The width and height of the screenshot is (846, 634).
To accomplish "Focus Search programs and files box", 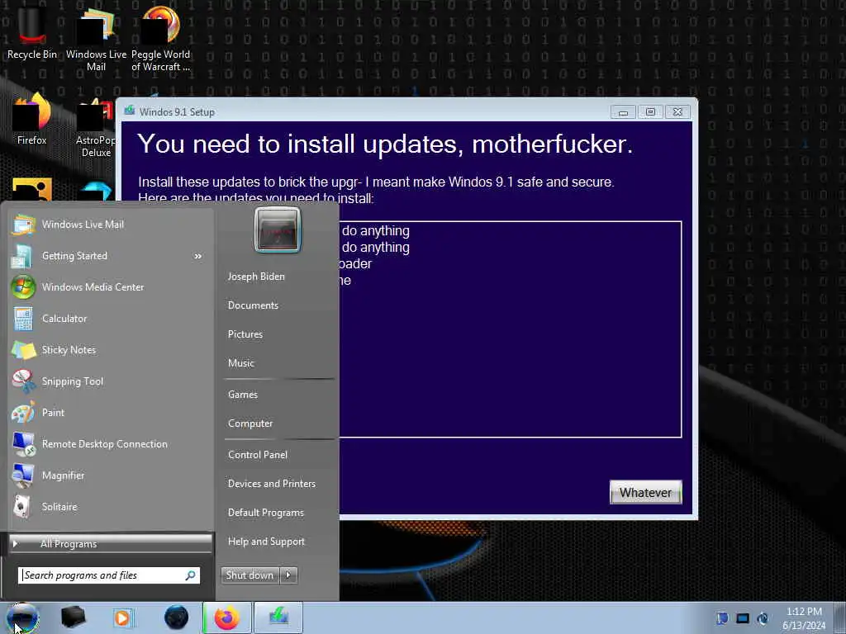I will point(109,575).
